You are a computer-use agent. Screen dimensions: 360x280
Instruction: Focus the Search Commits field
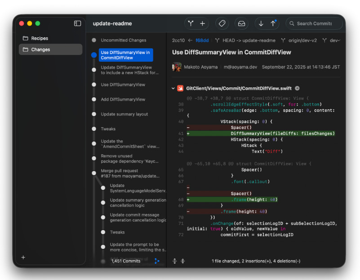click(314, 23)
